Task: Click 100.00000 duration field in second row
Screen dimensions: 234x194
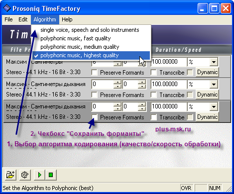Action: point(168,84)
